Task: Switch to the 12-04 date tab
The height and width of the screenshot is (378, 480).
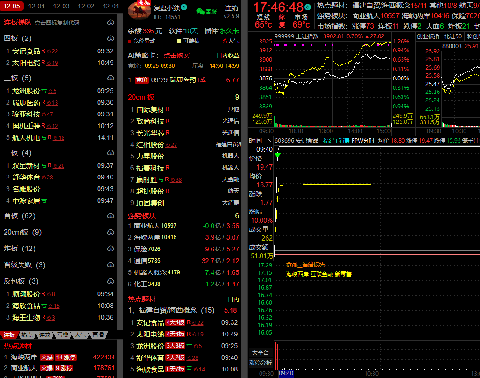Action: (x=36, y=6)
